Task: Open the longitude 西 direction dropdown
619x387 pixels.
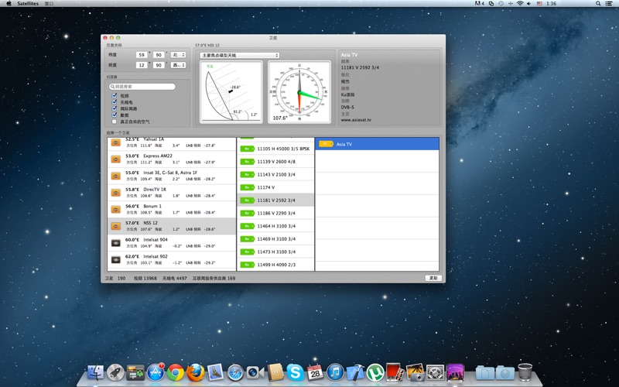Action: 178,65
